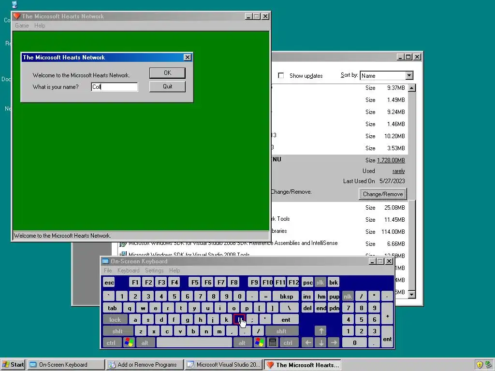Toggle the left shft key on keyboard
Viewport: 495px width, 371px height.
click(117, 331)
